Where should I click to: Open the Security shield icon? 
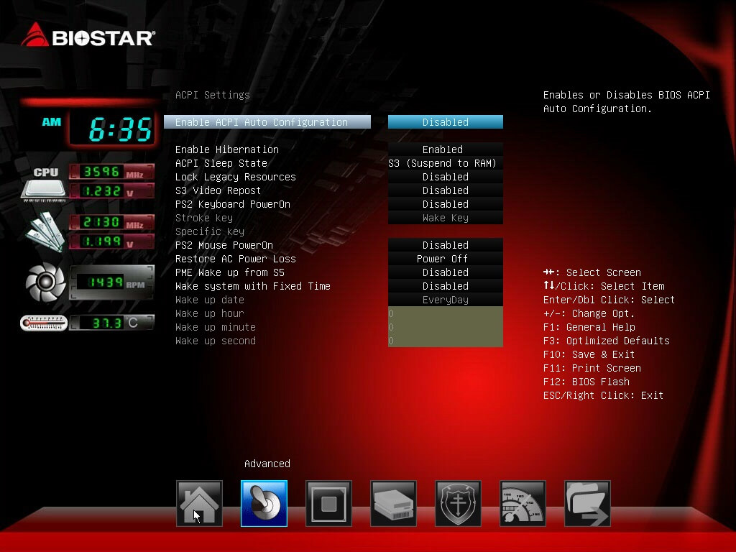pyautogui.click(x=458, y=503)
